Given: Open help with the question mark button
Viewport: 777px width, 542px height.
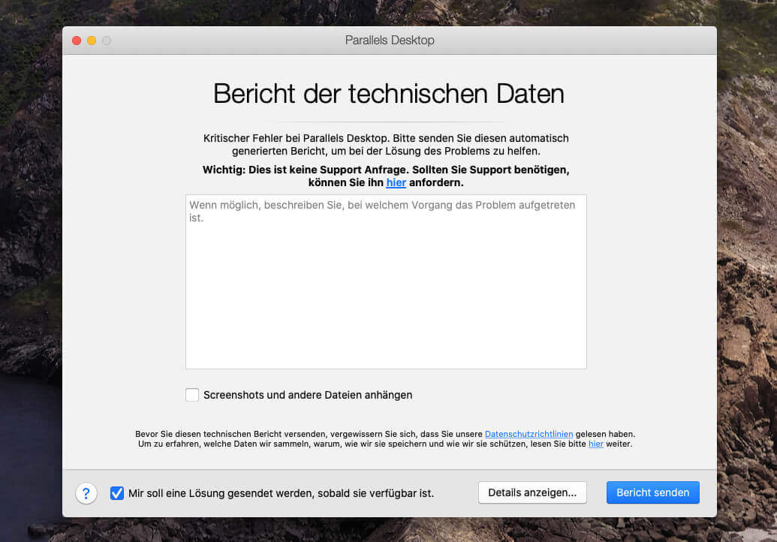Looking at the screenshot, I should (86, 493).
